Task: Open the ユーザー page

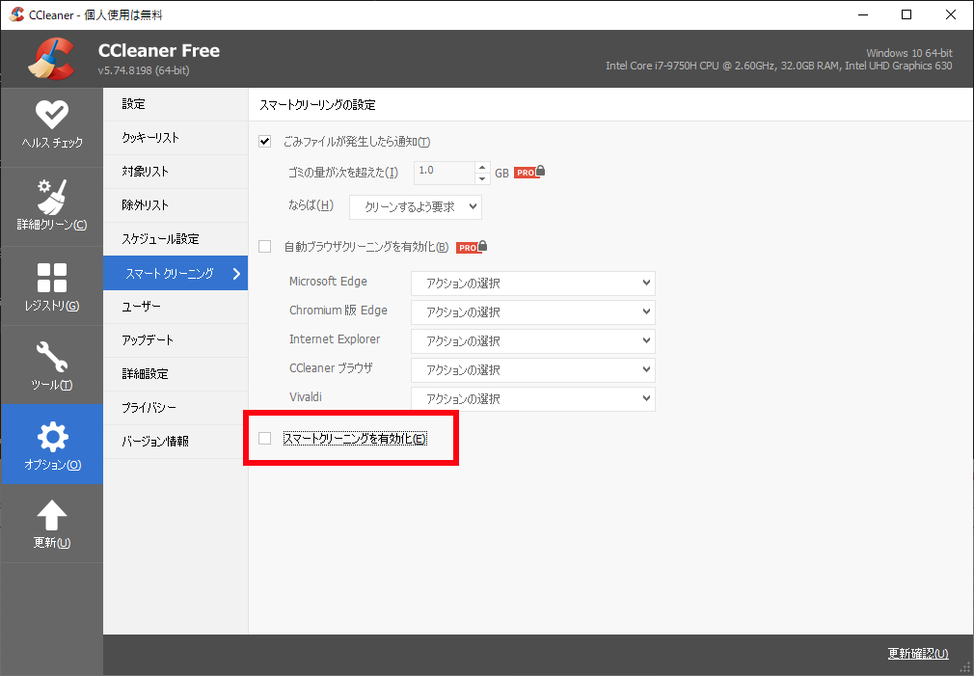Action: pos(176,307)
